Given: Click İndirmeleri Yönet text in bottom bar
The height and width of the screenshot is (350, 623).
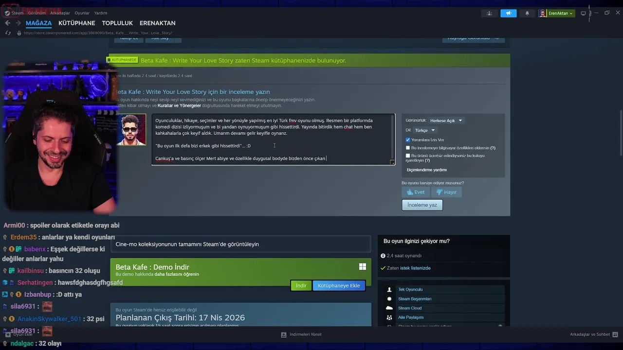Looking at the screenshot, I should click(306, 334).
